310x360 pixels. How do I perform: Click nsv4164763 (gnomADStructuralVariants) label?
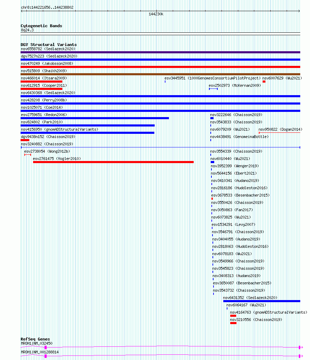click(269, 313)
